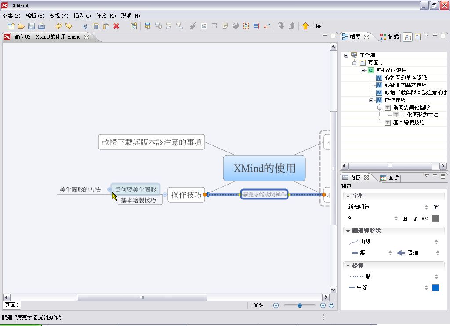
Task: Click the blue line color swatch
Action: click(435, 287)
